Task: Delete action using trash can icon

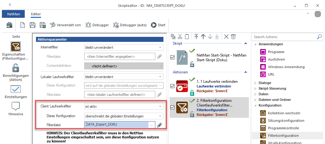Action: tap(233, 37)
